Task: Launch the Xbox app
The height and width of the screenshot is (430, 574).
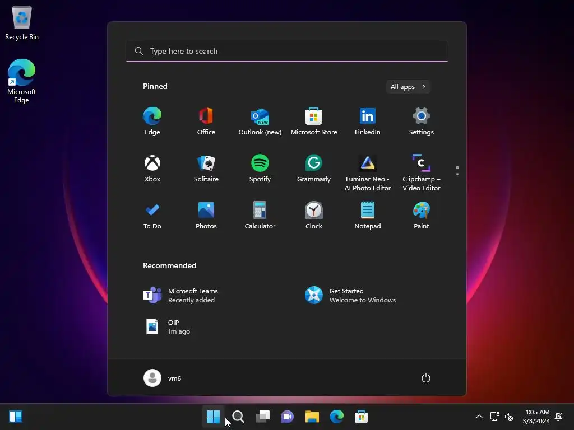Action: pos(152,169)
